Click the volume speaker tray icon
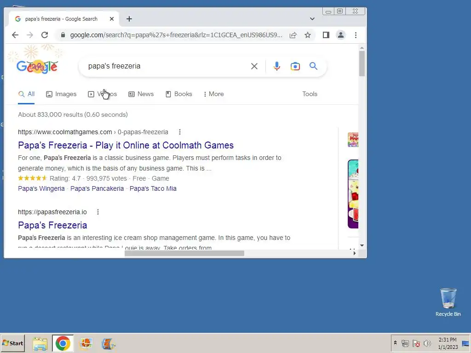 (427, 343)
